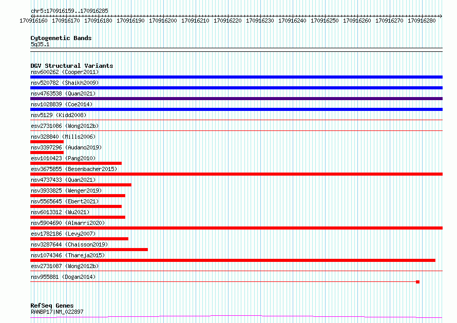Select the 5q35.1 band label
457x323 pixels.
(x=40, y=44)
